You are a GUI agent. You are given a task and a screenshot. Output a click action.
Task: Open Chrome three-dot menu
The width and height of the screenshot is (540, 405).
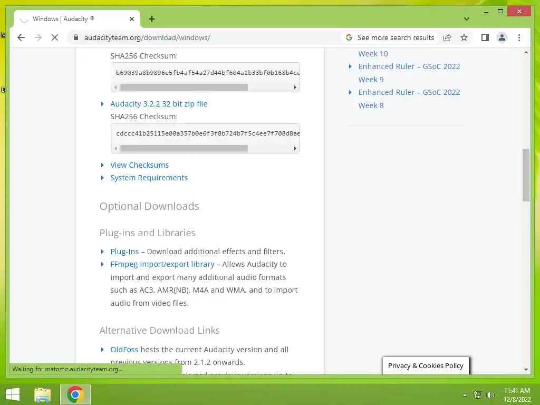tap(519, 37)
